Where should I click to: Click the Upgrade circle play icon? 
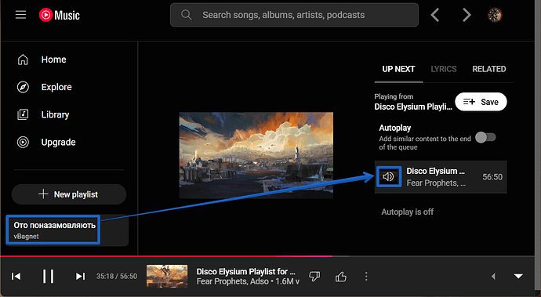tap(23, 142)
